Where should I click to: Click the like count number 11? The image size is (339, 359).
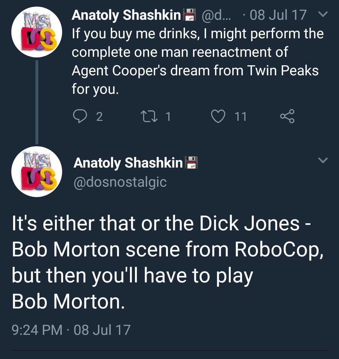tap(240, 116)
